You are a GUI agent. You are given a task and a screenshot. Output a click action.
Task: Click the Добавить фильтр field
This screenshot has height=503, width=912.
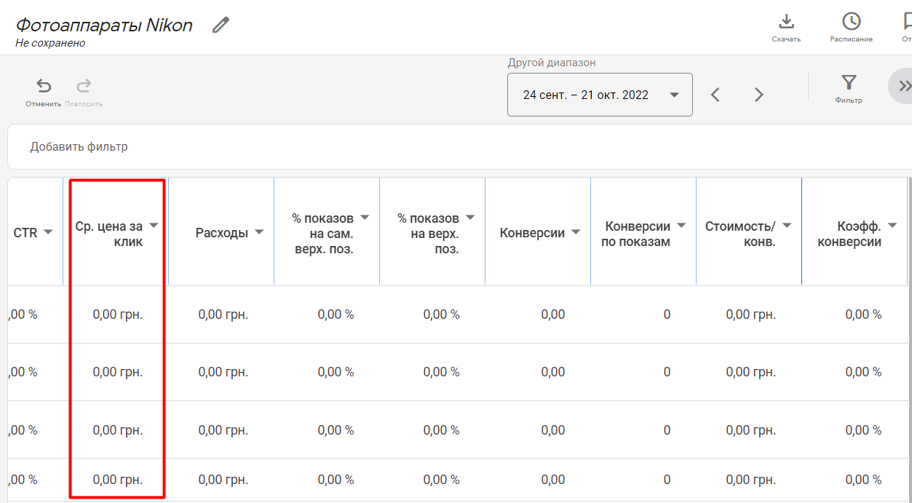tap(79, 147)
